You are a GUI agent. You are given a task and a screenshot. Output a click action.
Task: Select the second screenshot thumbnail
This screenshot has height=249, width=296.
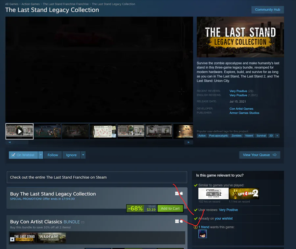47,131
